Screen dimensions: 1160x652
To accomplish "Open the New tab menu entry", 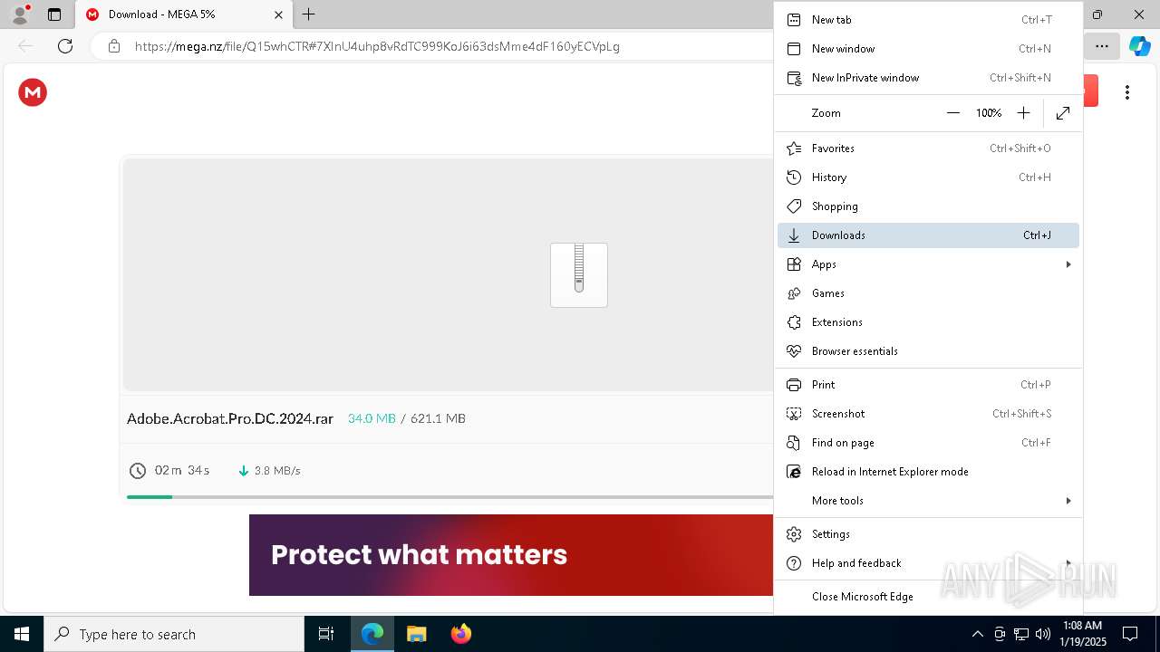I will [928, 20].
